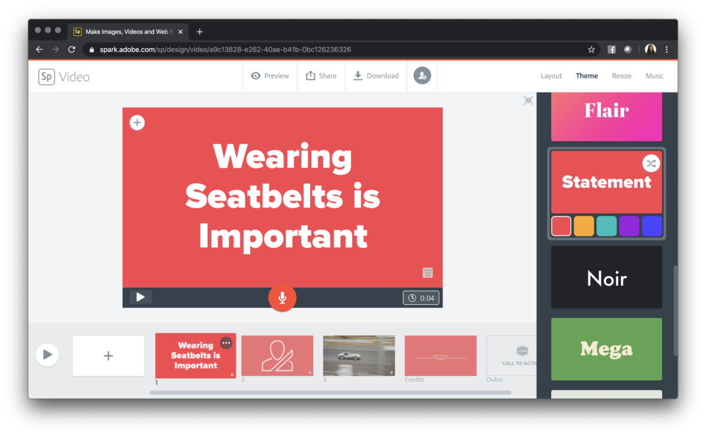The image size is (706, 436).
Task: Shuffle the Statement theme variation
Action: coord(651,163)
